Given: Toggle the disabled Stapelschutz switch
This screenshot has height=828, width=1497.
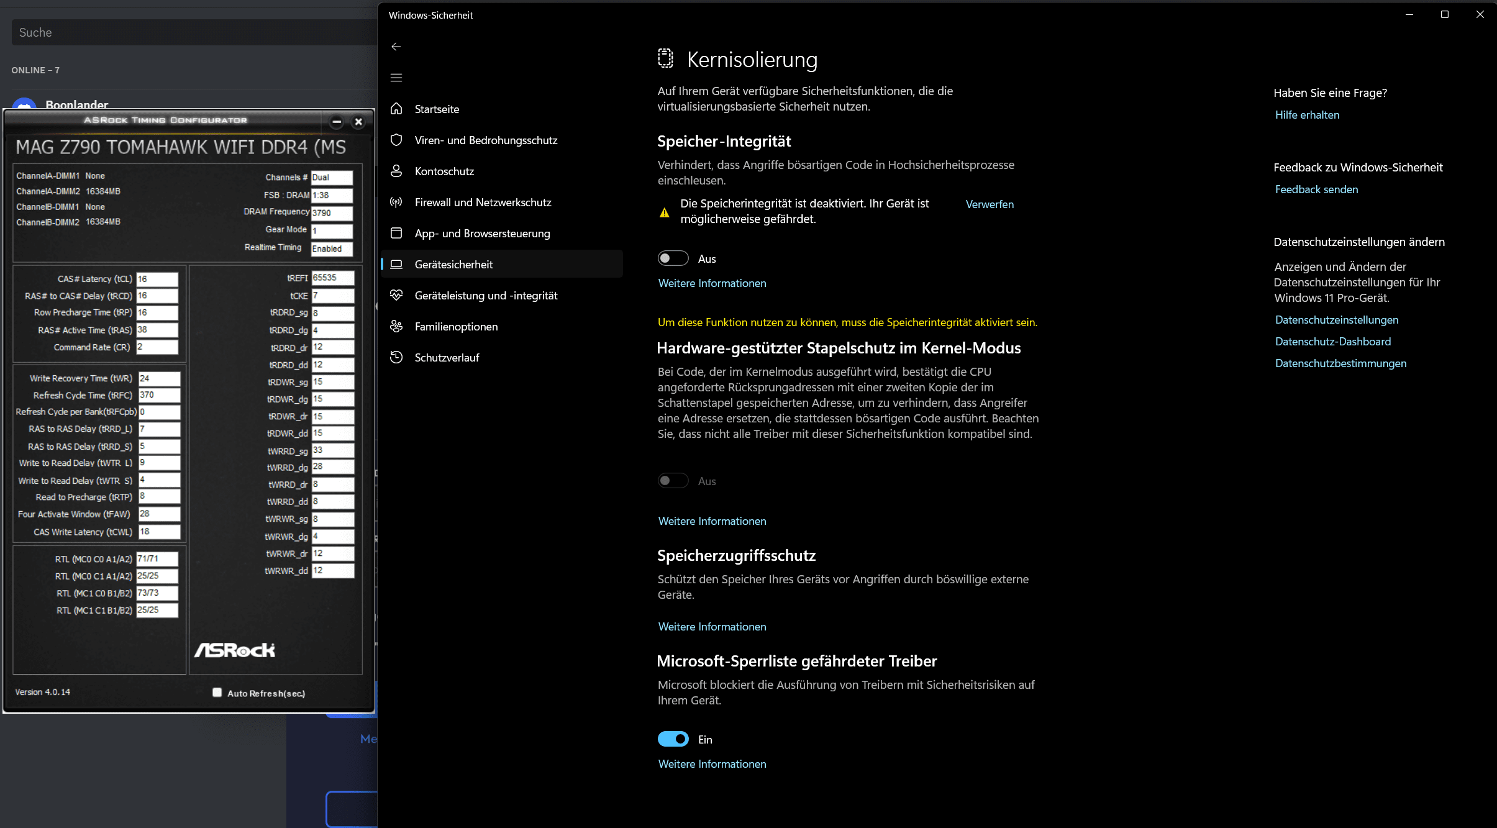Looking at the screenshot, I should [x=673, y=481].
